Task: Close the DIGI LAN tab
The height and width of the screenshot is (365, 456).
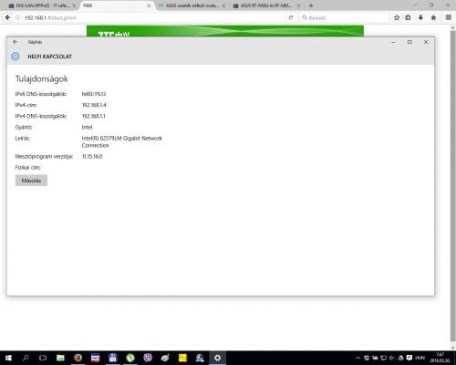Action: [x=74, y=5]
